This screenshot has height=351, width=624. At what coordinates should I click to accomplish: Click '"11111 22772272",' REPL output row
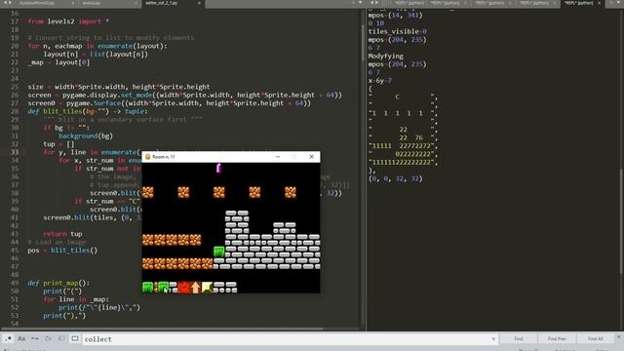[403, 146]
